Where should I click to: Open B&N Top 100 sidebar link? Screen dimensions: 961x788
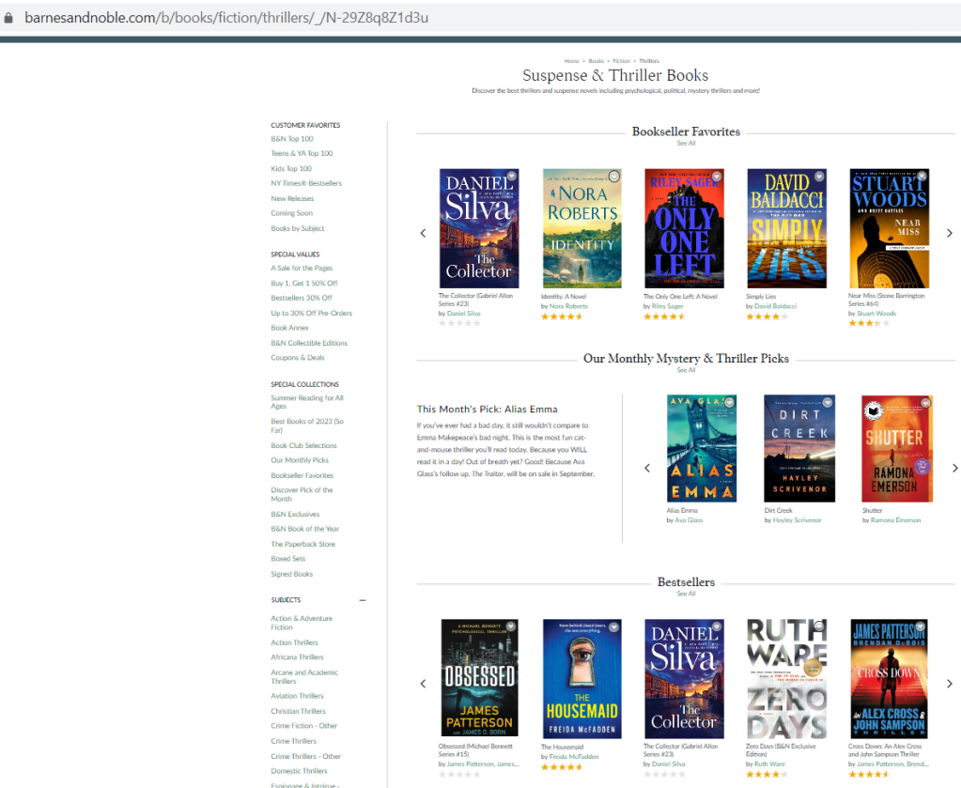292,139
